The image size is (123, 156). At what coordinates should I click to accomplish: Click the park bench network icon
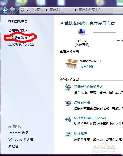point(71,64)
